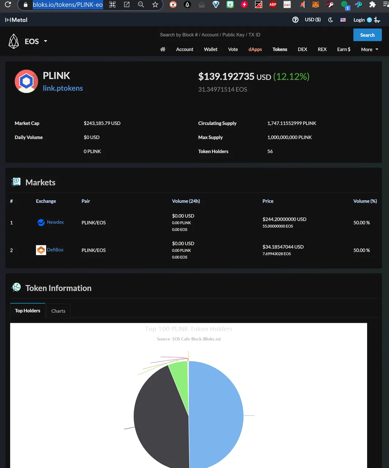Open the Vote menu item
Image resolution: width=389 pixels, height=468 pixels.
[x=233, y=49]
